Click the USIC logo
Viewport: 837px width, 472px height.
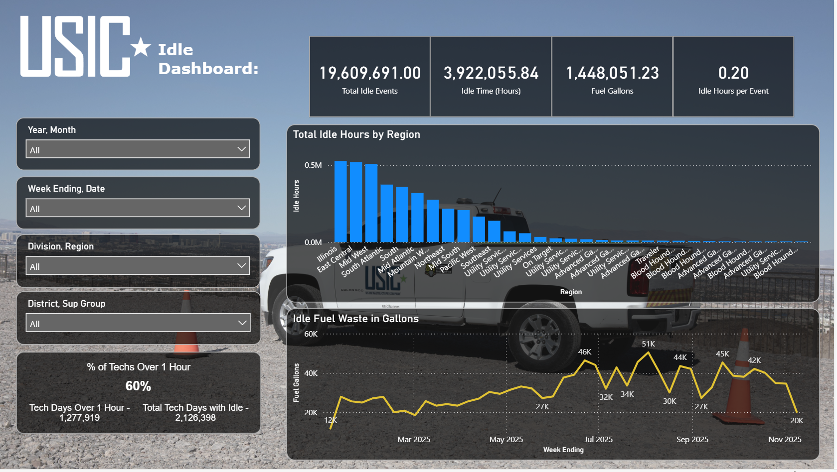(85, 46)
